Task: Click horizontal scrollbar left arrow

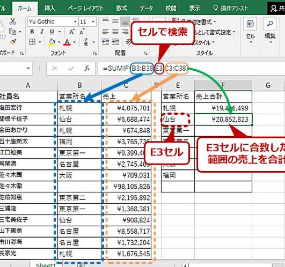Action: (185, 265)
